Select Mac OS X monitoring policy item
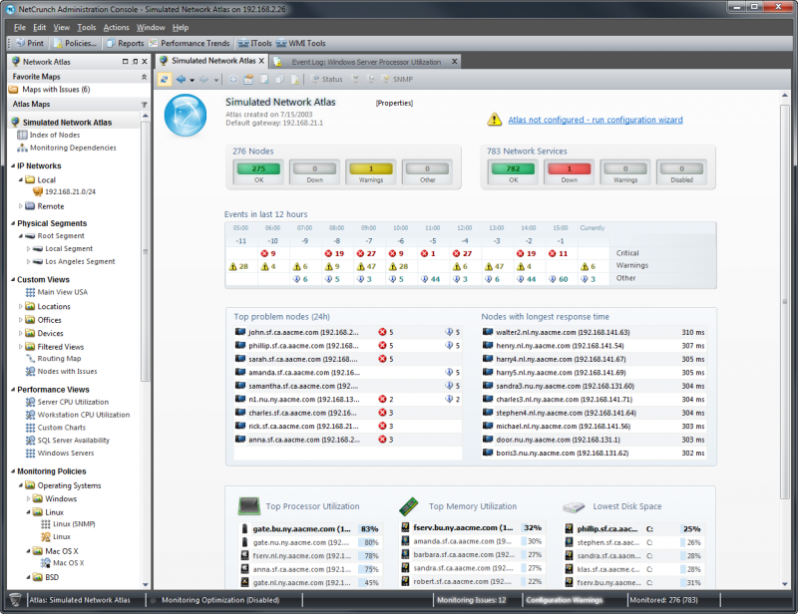 point(63,563)
